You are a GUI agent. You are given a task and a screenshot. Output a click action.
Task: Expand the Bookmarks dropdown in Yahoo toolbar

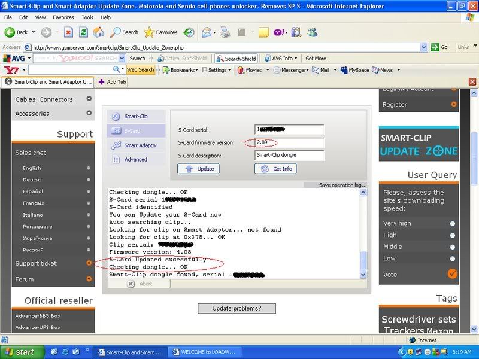[197, 70]
